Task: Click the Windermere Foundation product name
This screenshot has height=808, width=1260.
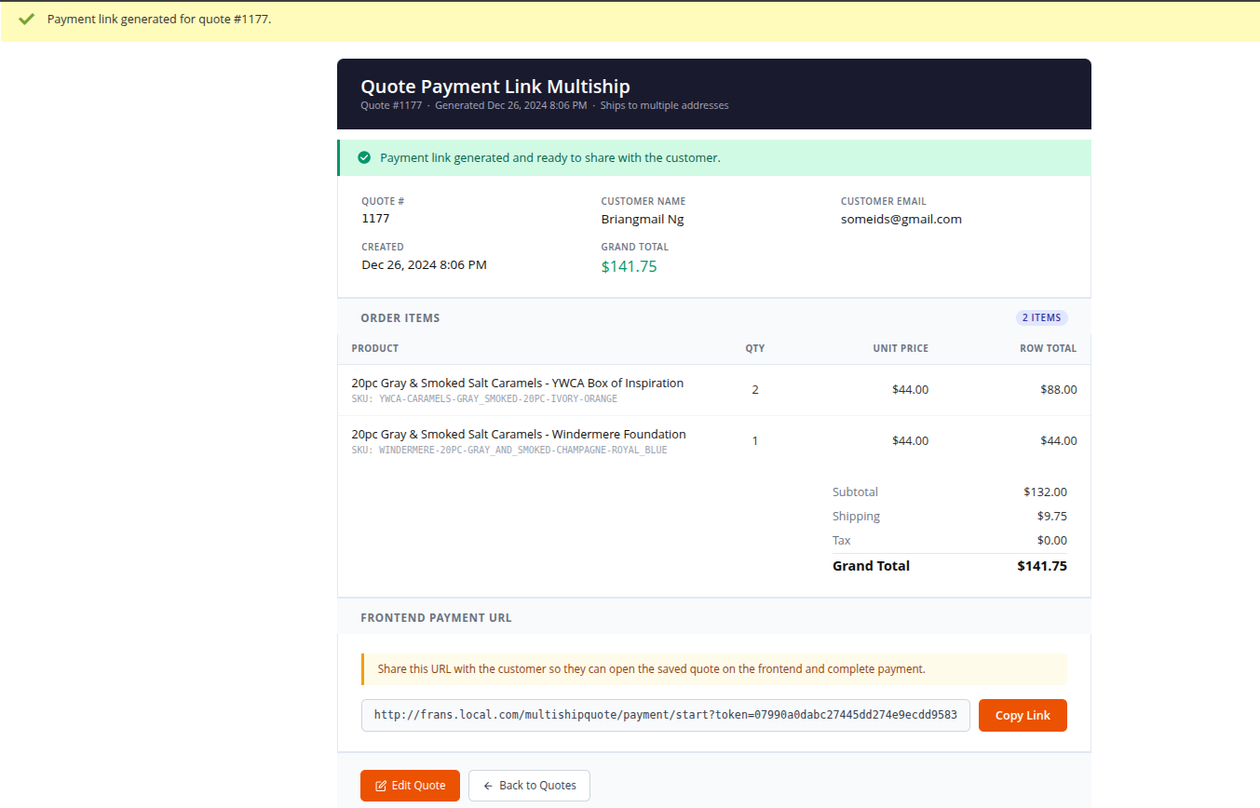Action: coord(519,434)
